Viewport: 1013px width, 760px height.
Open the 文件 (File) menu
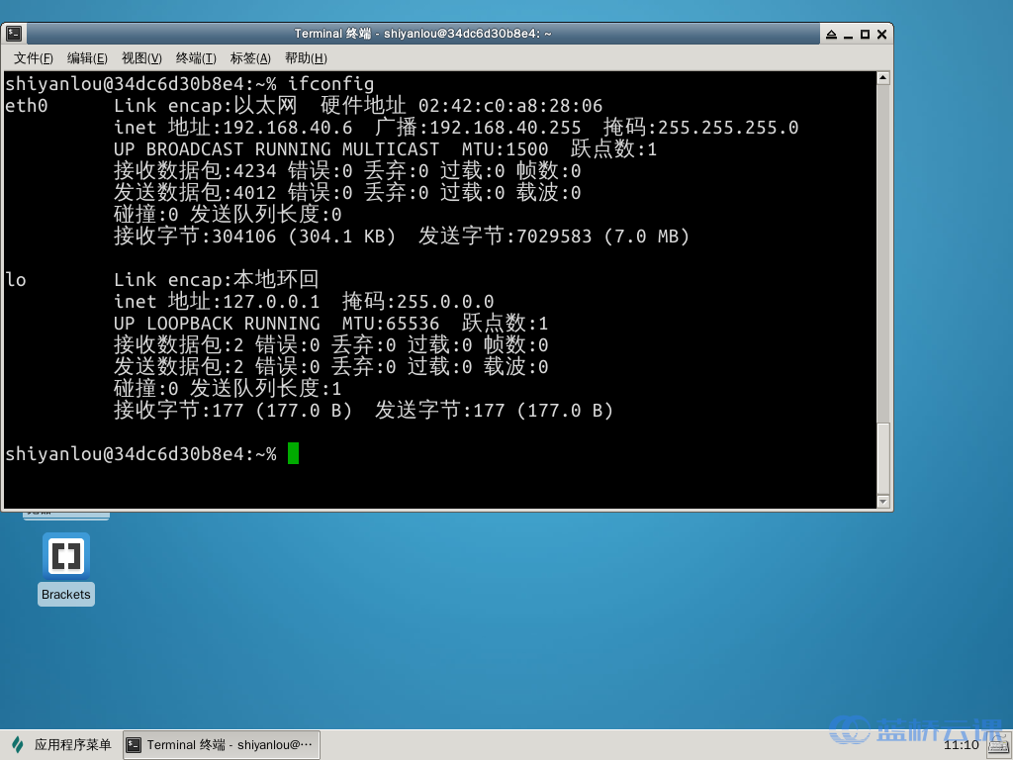(33, 57)
